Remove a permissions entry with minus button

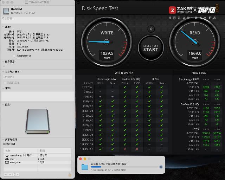point(10,174)
